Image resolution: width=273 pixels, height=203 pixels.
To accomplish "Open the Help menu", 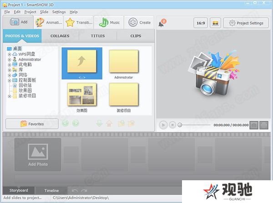I will coord(74,12).
